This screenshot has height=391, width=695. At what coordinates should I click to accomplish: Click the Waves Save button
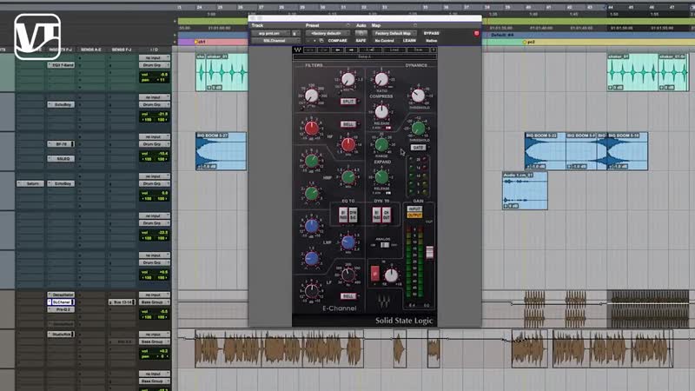click(x=418, y=50)
